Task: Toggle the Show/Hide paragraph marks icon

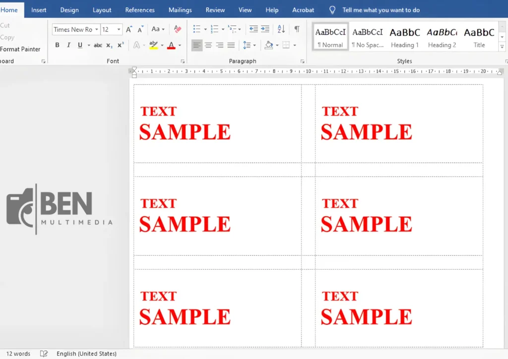Action: [296, 30]
